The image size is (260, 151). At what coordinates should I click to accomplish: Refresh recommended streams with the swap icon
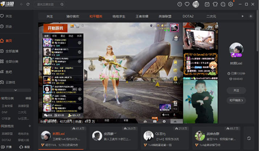(x=249, y=138)
